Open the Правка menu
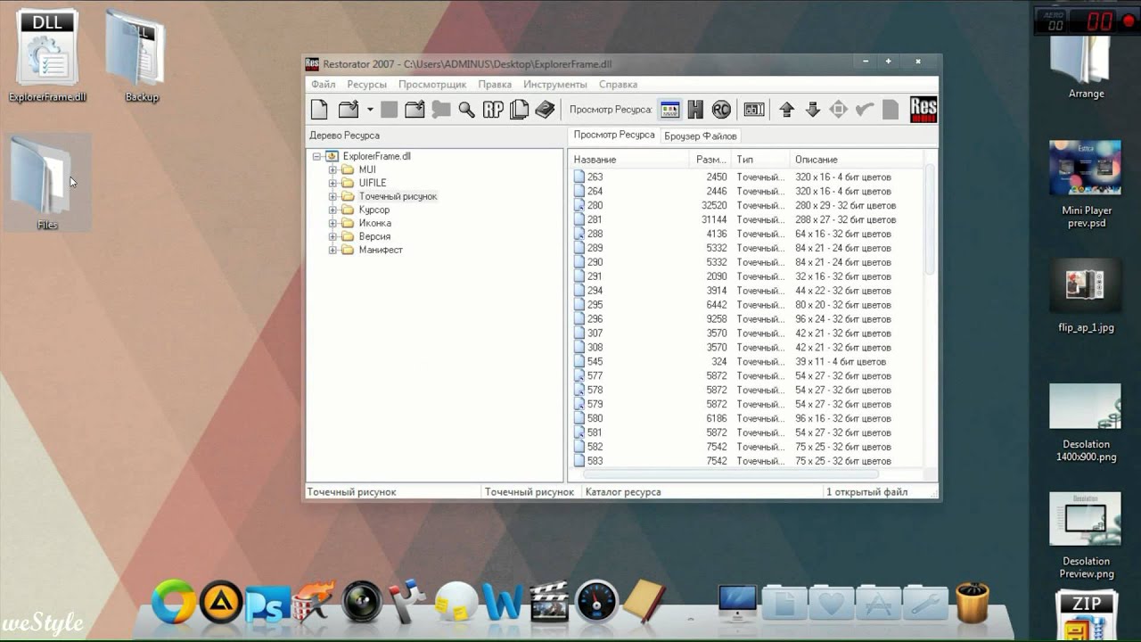 [495, 84]
